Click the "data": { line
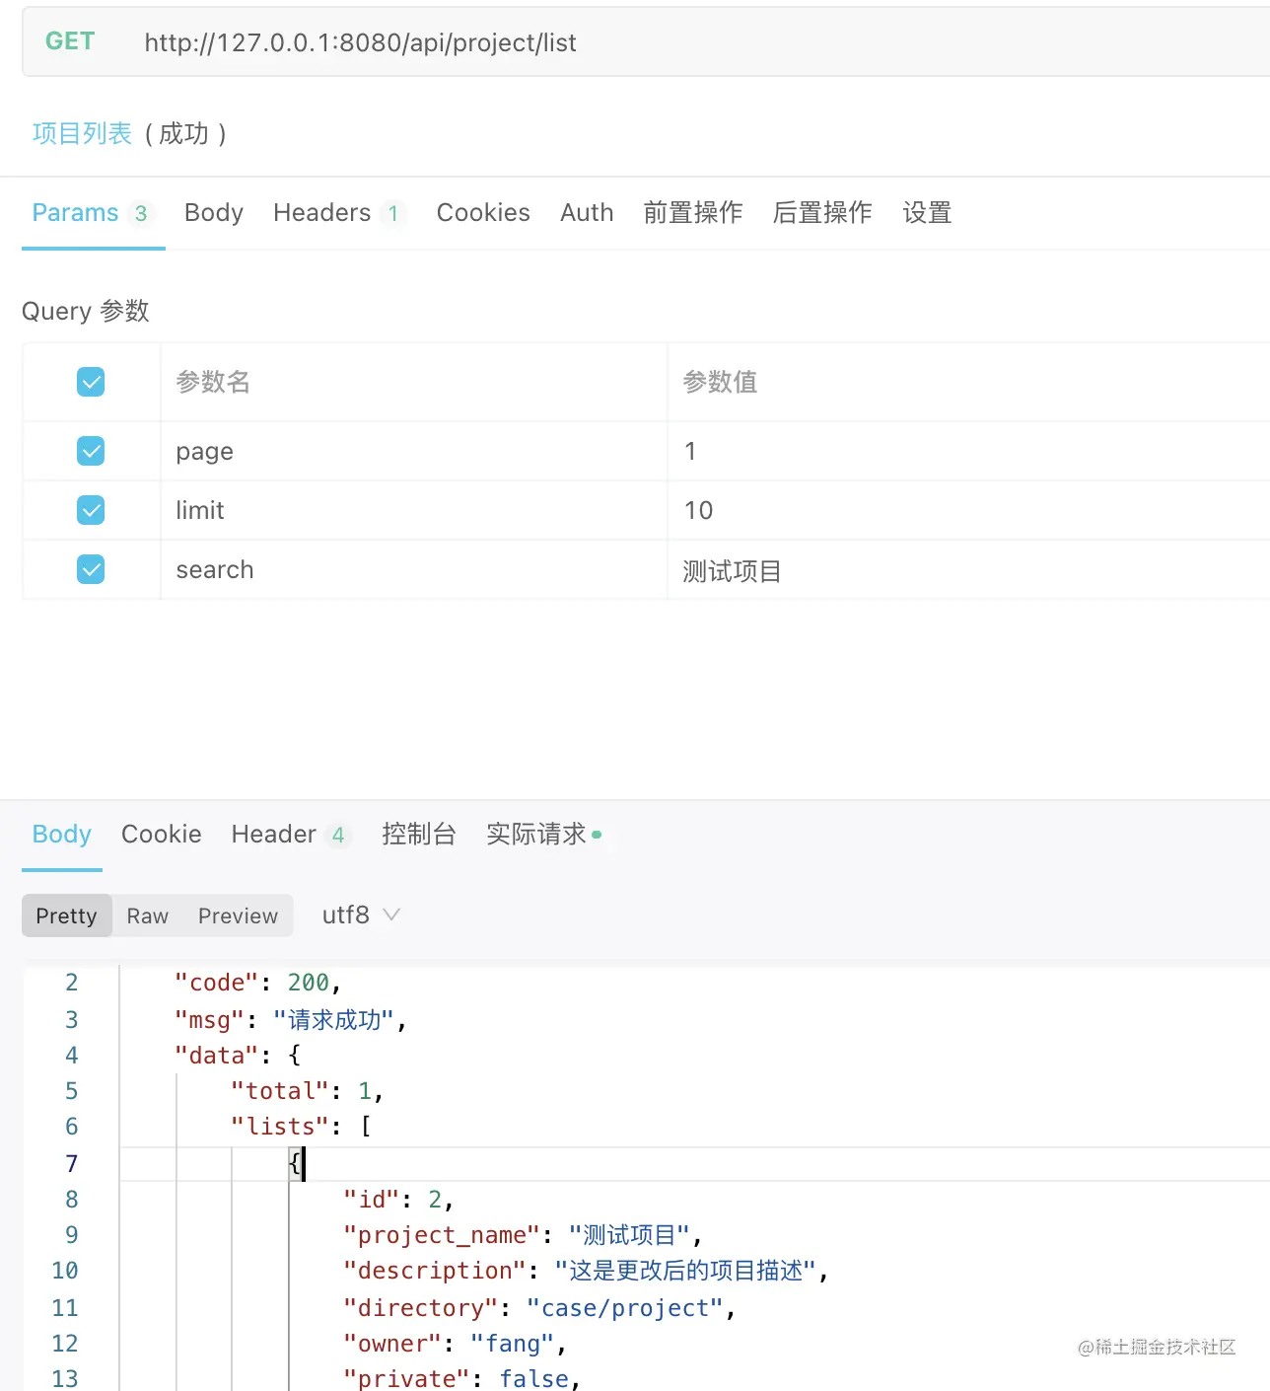The height and width of the screenshot is (1391, 1270). tap(238, 1055)
